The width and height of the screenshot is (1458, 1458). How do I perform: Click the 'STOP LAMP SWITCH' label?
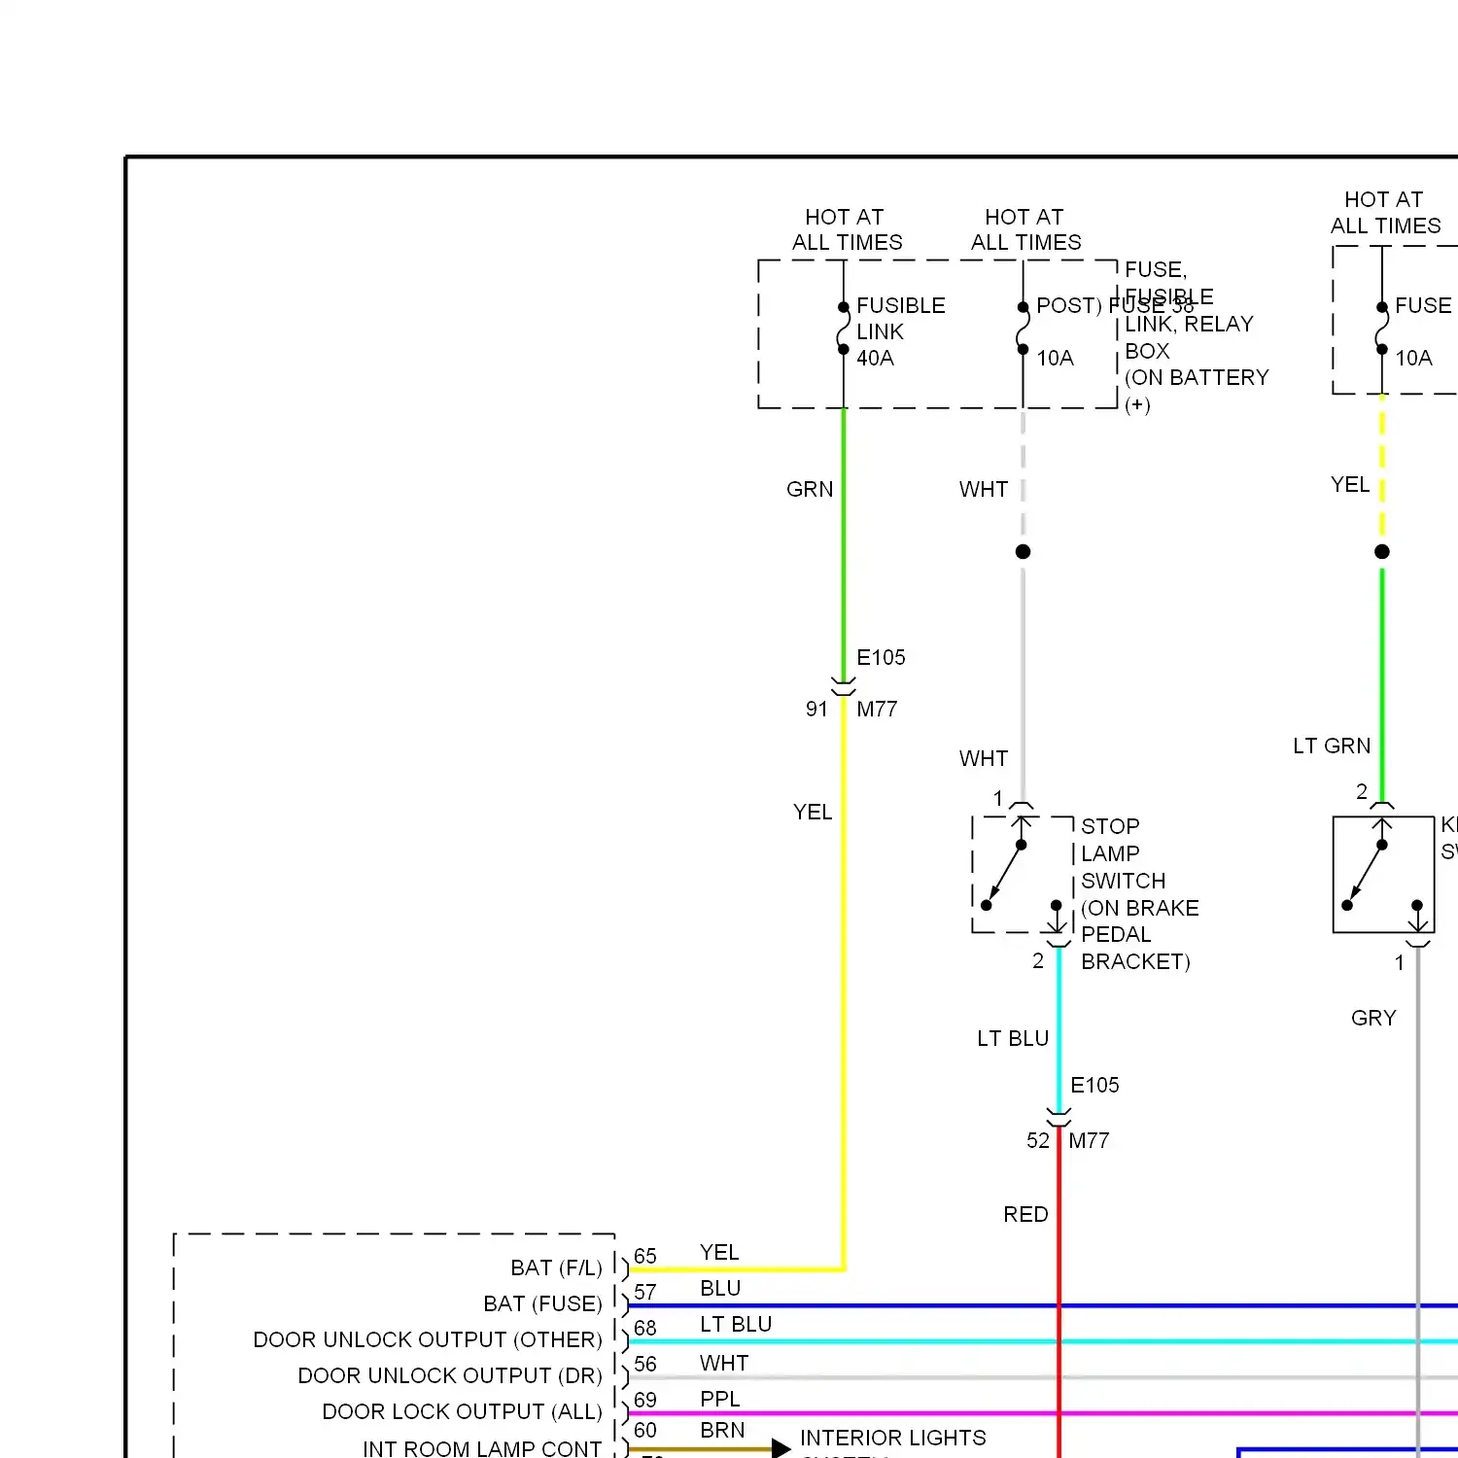tap(1123, 853)
